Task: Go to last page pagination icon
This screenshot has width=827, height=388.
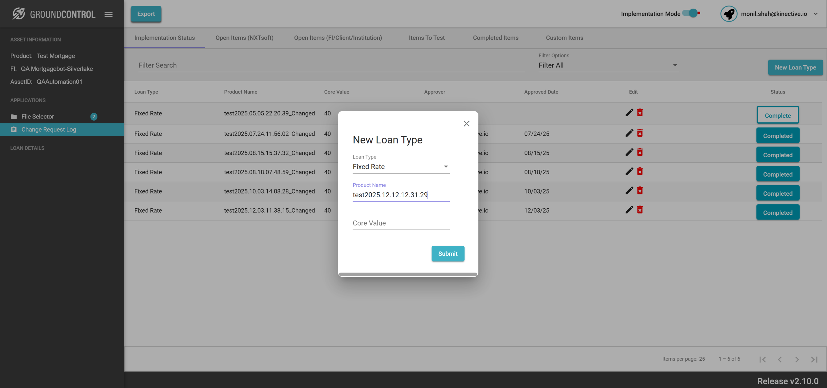Action: point(814,359)
